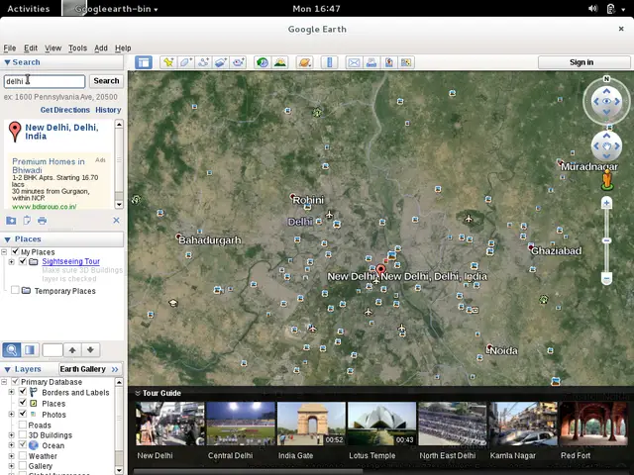Collapse the Search panel triangle

coord(7,62)
